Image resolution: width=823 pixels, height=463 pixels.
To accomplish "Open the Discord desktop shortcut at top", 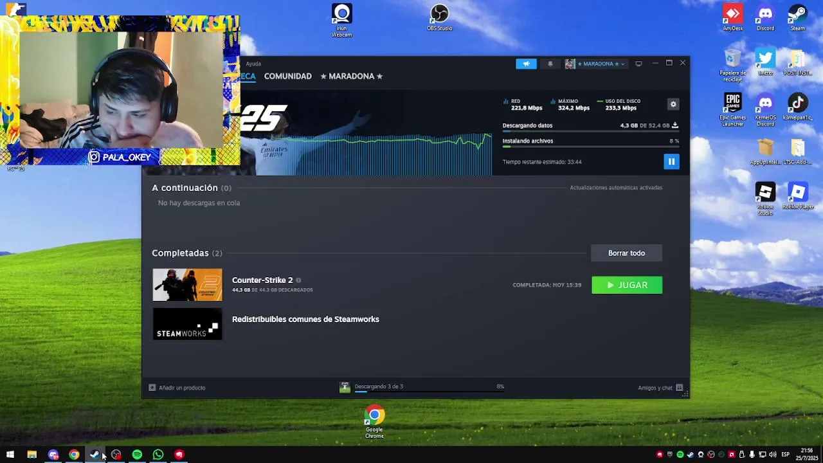I will (765, 17).
